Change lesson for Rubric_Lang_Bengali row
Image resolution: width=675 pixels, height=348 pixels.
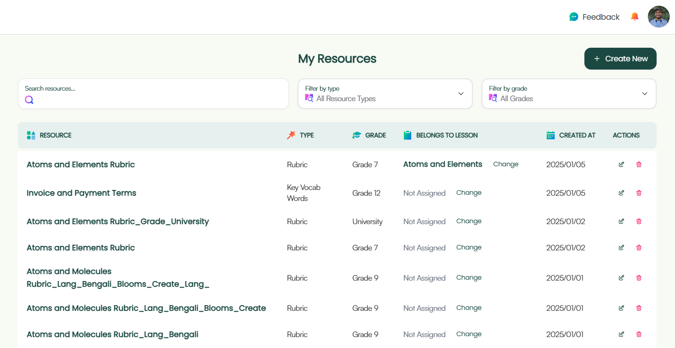[469, 334]
